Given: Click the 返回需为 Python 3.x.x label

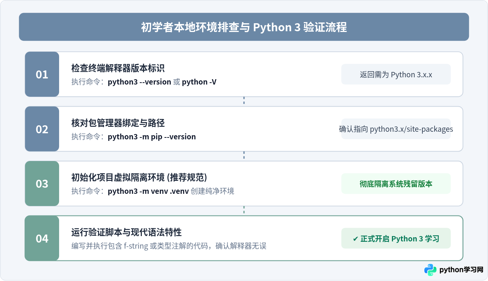Looking at the screenshot, I should [x=396, y=74].
